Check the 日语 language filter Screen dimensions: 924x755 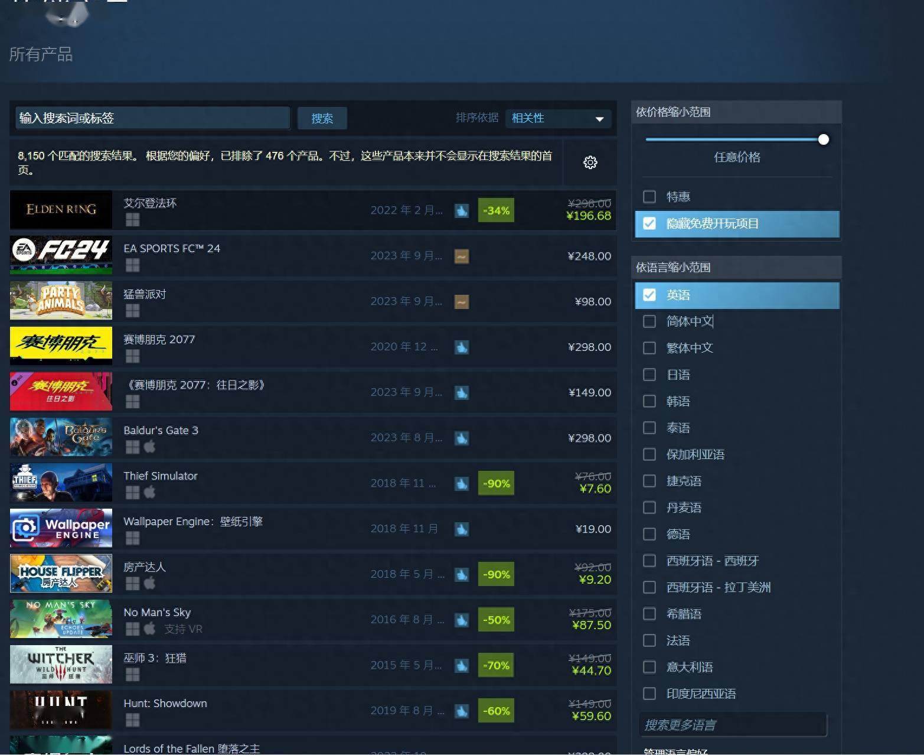649,375
